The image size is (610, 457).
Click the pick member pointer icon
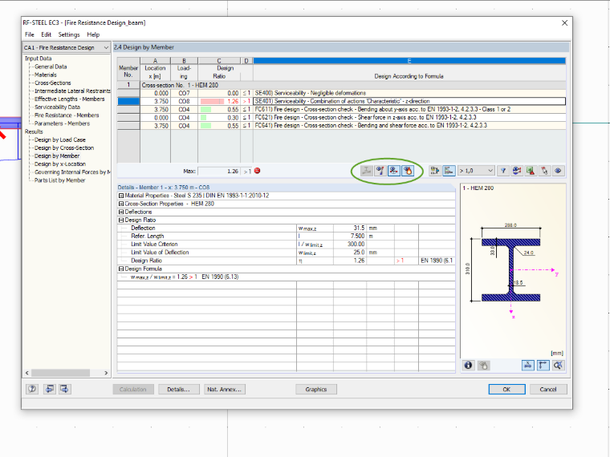pos(544,171)
